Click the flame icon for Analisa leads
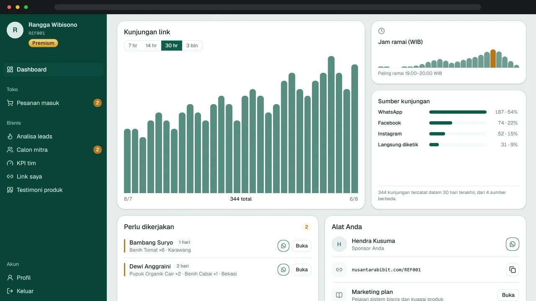This screenshot has width=536, height=301. coord(10,136)
